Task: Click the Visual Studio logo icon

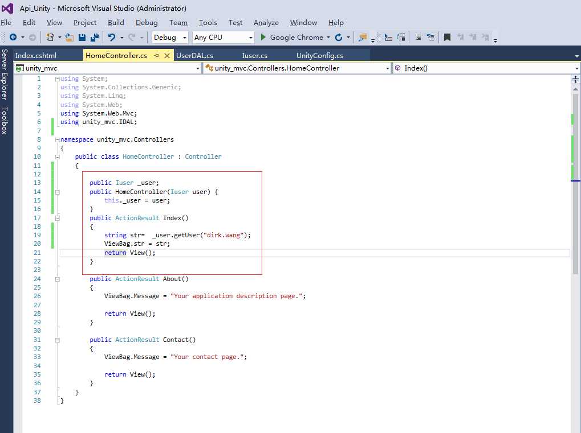Action: coord(7,8)
